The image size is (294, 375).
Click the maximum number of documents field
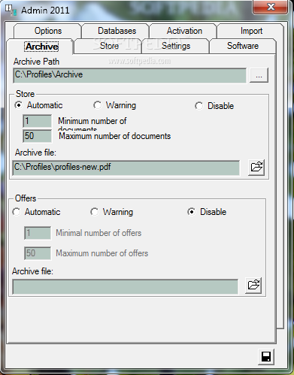tap(37, 136)
